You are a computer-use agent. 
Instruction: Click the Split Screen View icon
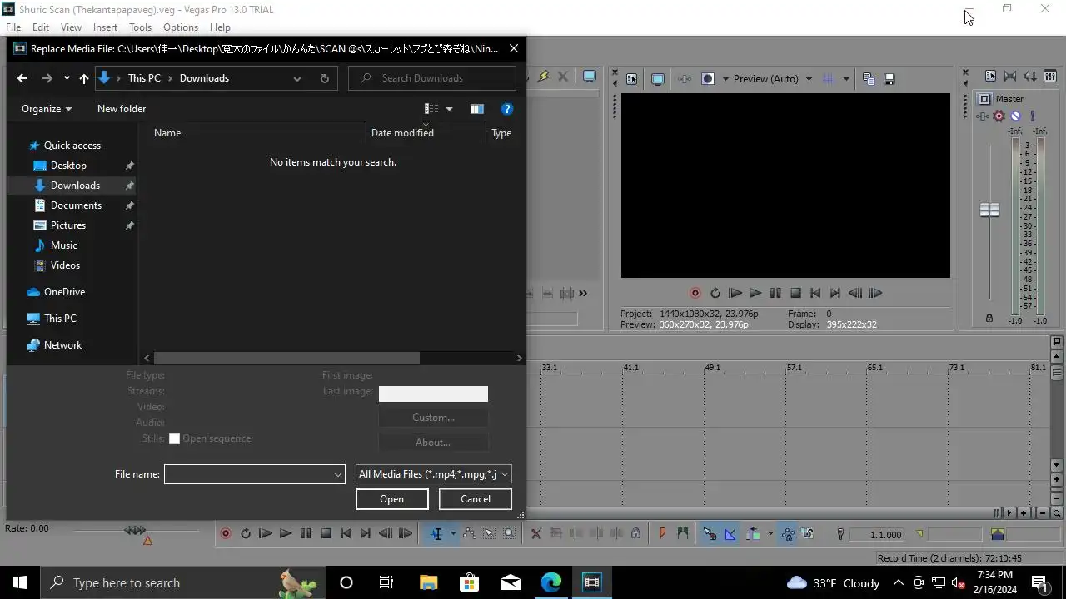coord(708,79)
